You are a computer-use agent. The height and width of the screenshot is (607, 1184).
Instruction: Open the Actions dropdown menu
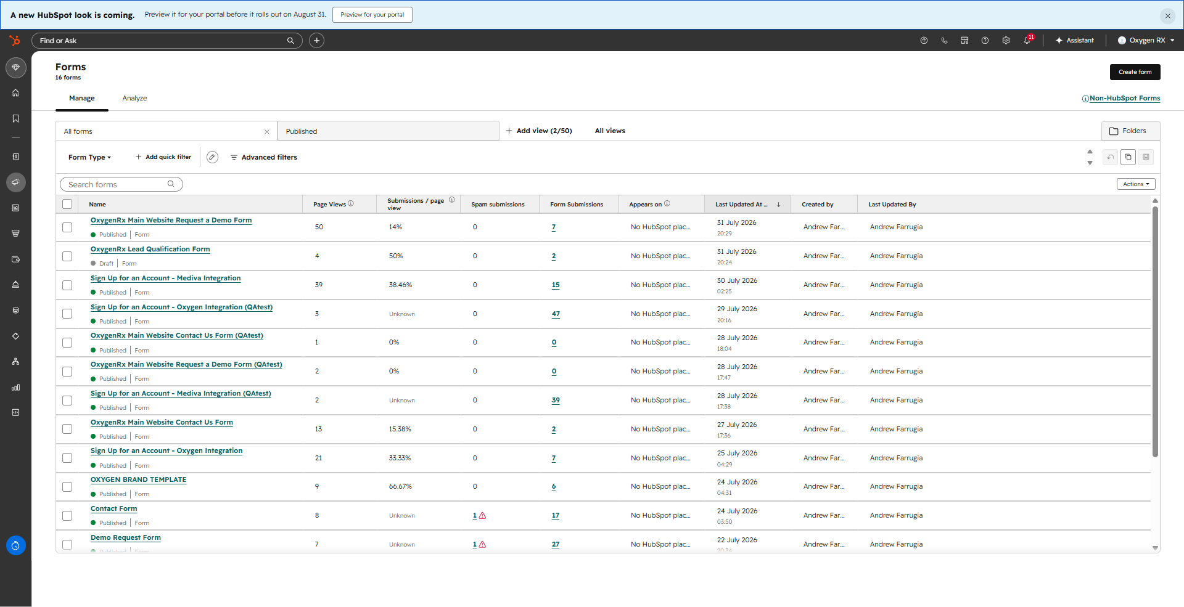pos(1136,184)
